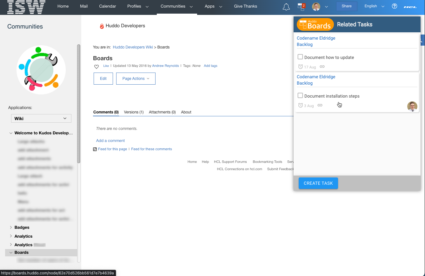425x276 pixels.
Task: Click the red lock icon beside Huddo Developers
Action: [102, 26]
